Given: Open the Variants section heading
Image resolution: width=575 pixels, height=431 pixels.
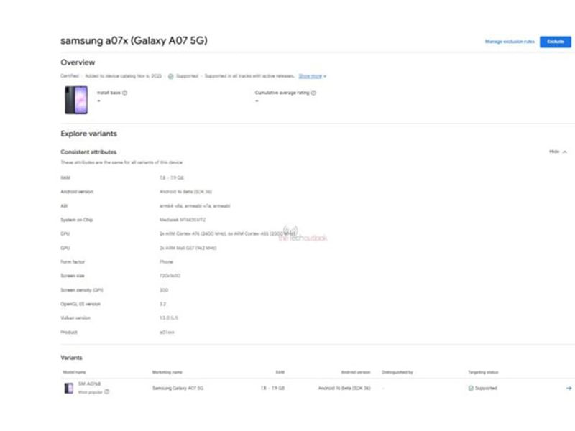Looking at the screenshot, I should (70, 357).
